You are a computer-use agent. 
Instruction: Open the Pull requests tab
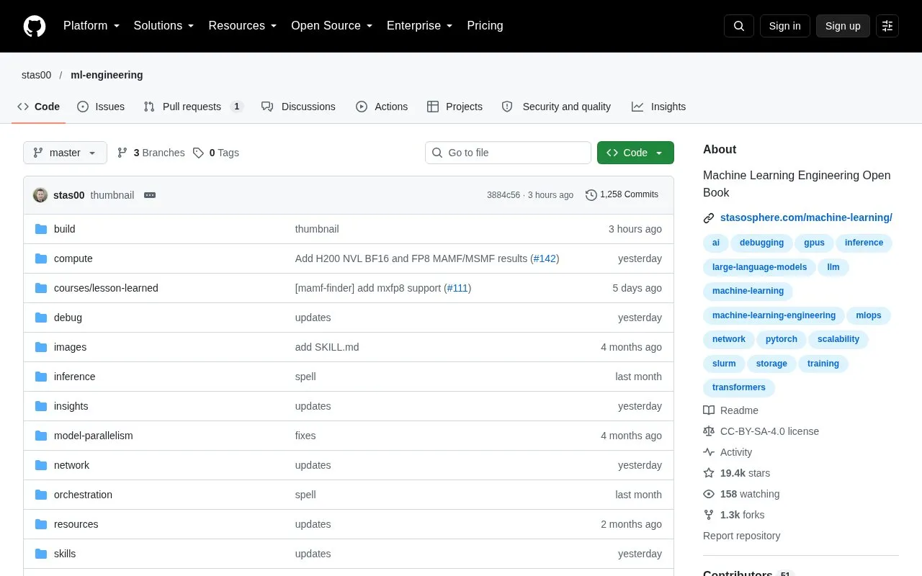click(x=193, y=107)
